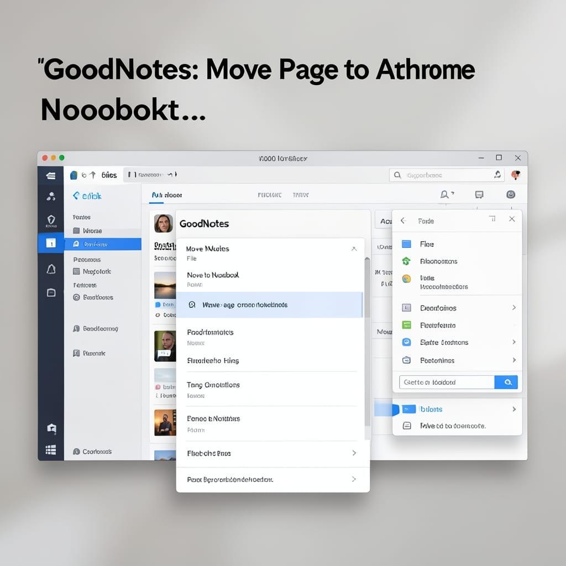Click the icon in the highlighted GoodNotes row
This screenshot has width=566, height=566.
[x=192, y=305]
